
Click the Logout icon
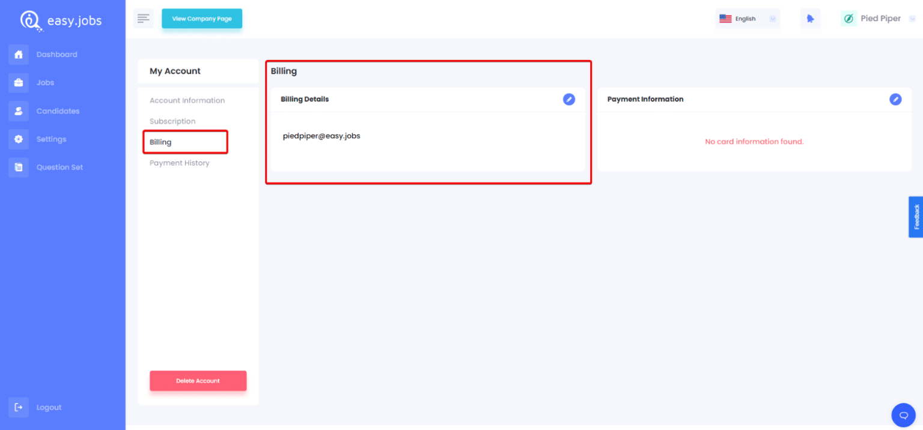[18, 407]
